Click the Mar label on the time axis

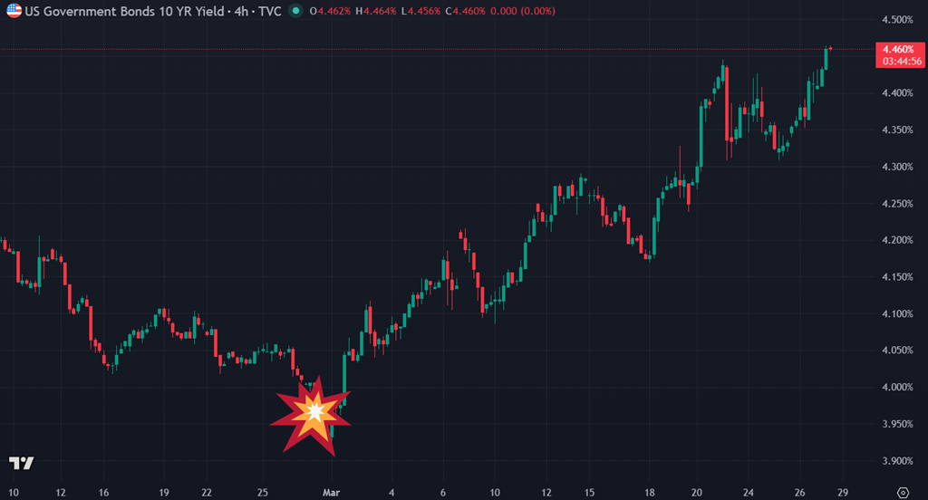coord(332,492)
